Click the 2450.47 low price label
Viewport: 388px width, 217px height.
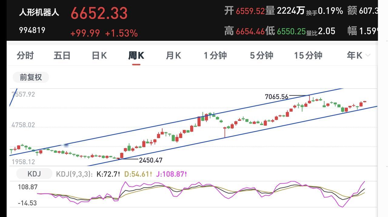tap(151, 160)
